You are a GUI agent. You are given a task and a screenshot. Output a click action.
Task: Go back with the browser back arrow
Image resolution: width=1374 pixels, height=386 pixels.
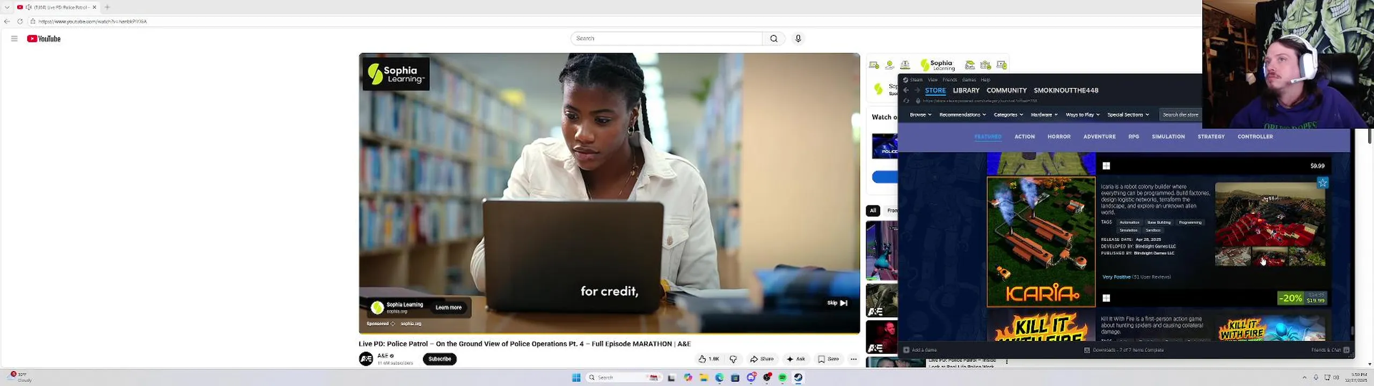(7, 21)
